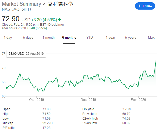Image resolution: width=160 pixels, height=132 pixels.
Task: Click the NASDAQ: GILD ticker text
Action: [16, 9]
